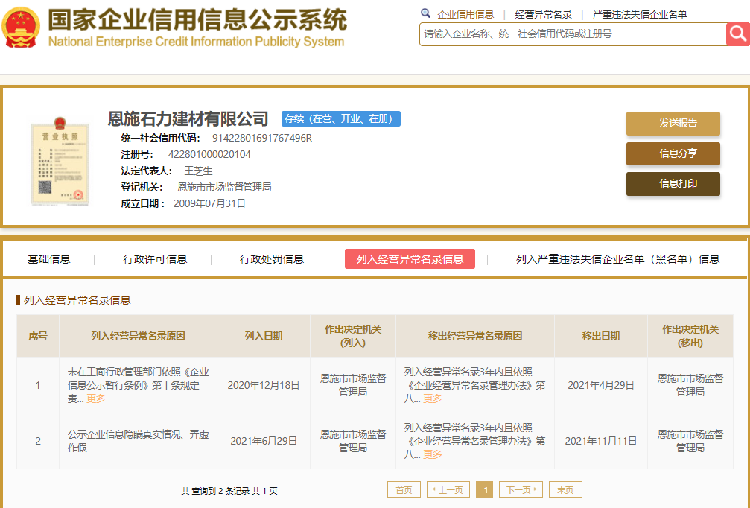Screen dimensions: 750x508
Task: Click the small magnifier icon beside 企业信用信息
Action: point(426,13)
